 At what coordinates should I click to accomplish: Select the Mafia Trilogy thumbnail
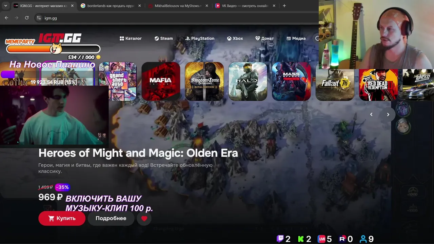point(161,81)
